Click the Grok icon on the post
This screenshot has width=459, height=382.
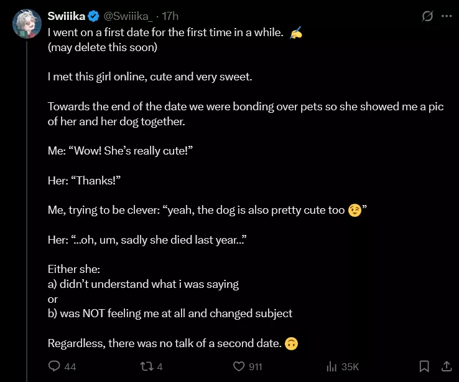tap(427, 16)
